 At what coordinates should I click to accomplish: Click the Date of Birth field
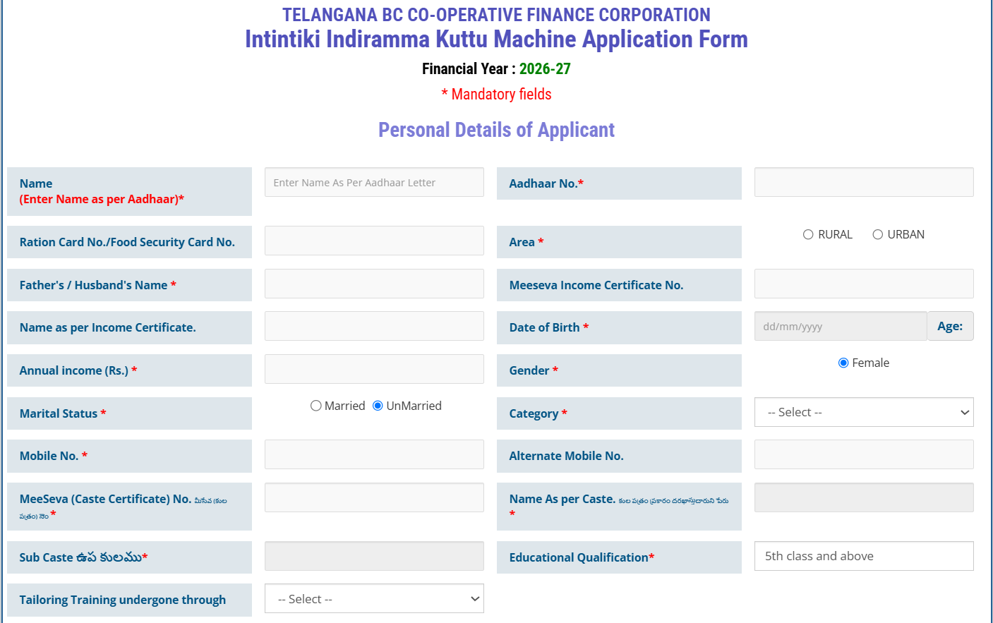coord(841,326)
